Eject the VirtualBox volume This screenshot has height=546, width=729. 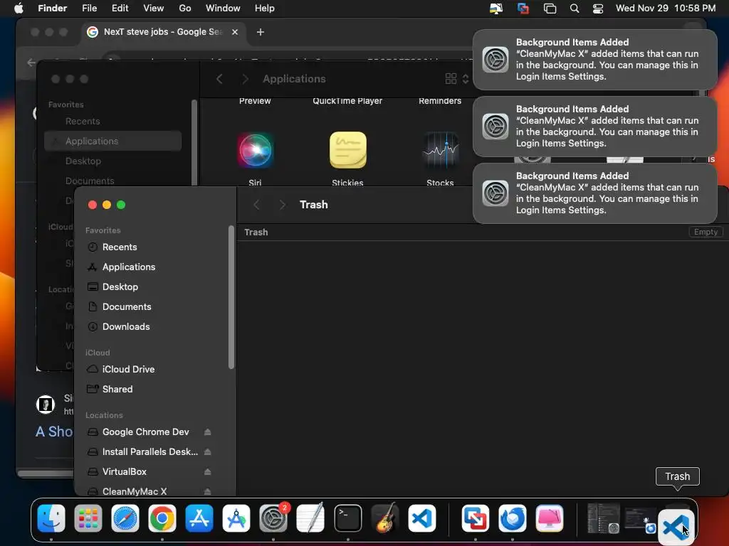point(207,472)
